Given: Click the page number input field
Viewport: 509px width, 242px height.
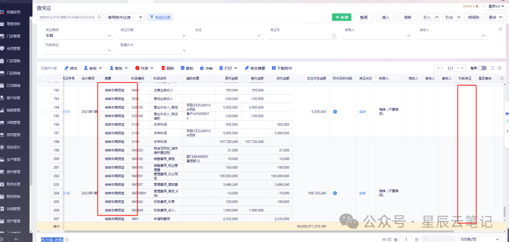Looking at the screenshot, I should click(406, 239).
